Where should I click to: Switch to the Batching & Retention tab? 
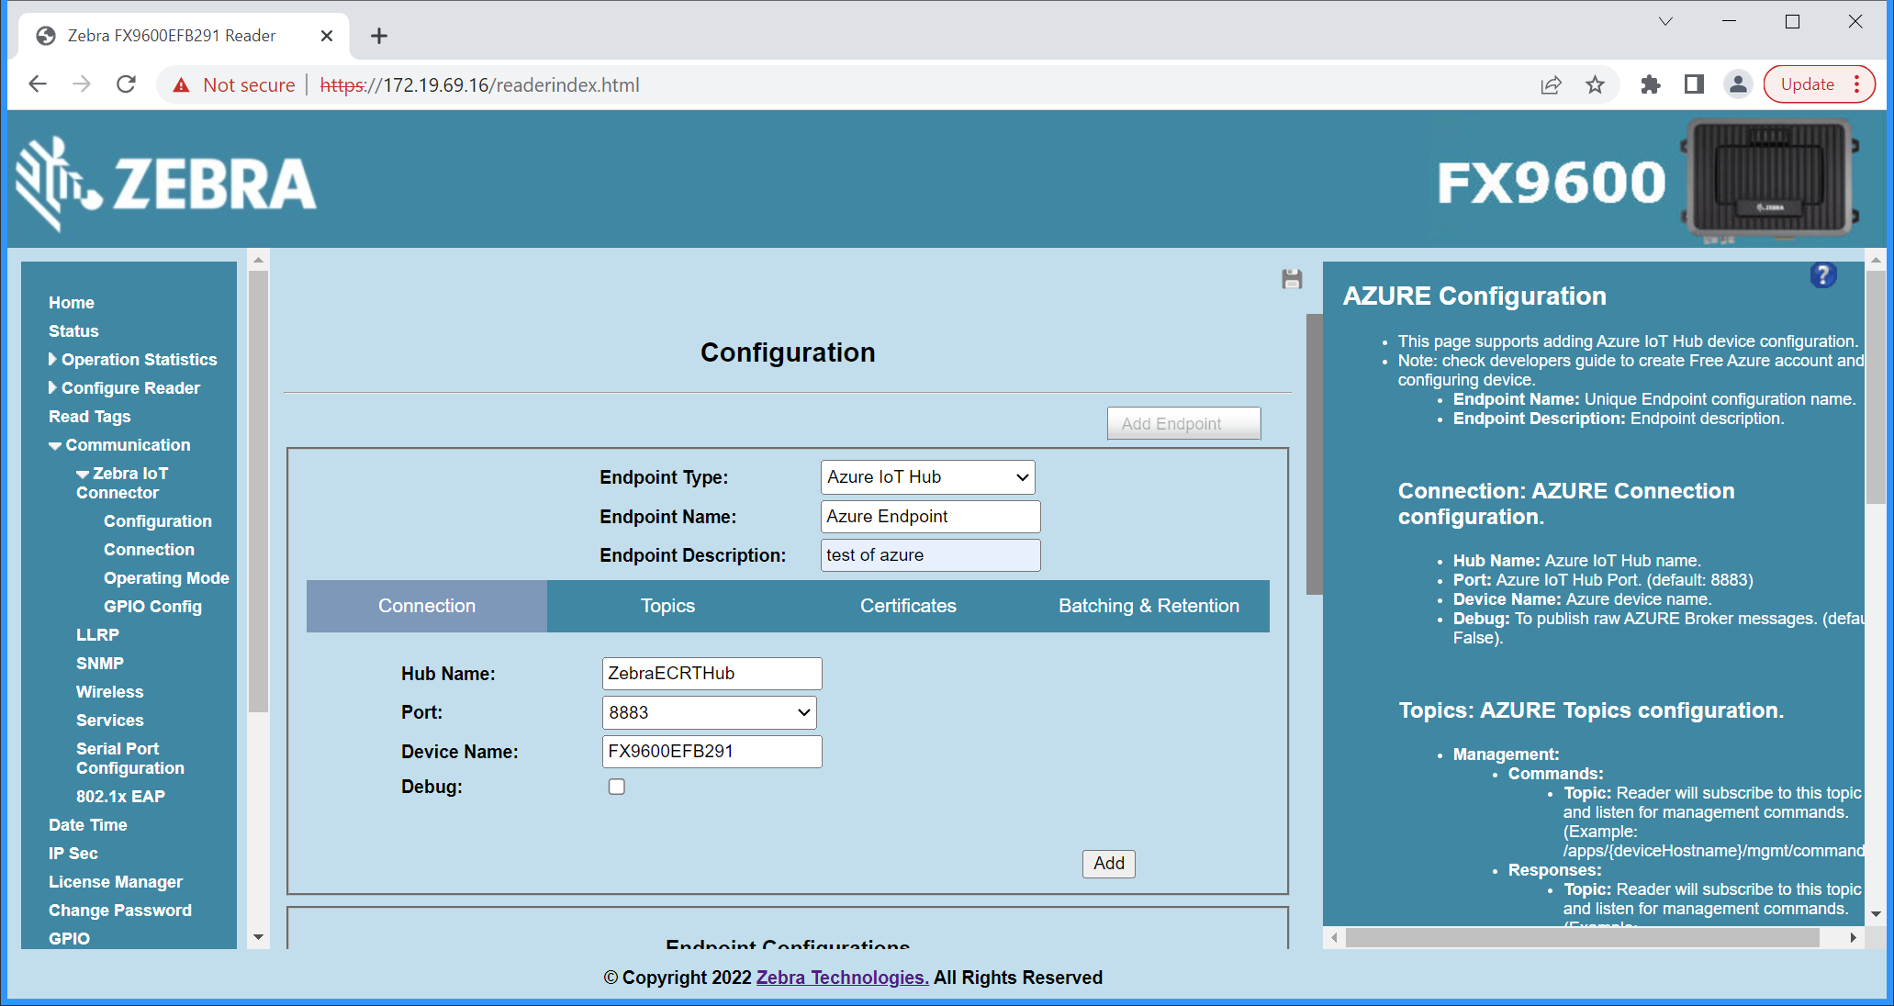pyautogui.click(x=1149, y=606)
